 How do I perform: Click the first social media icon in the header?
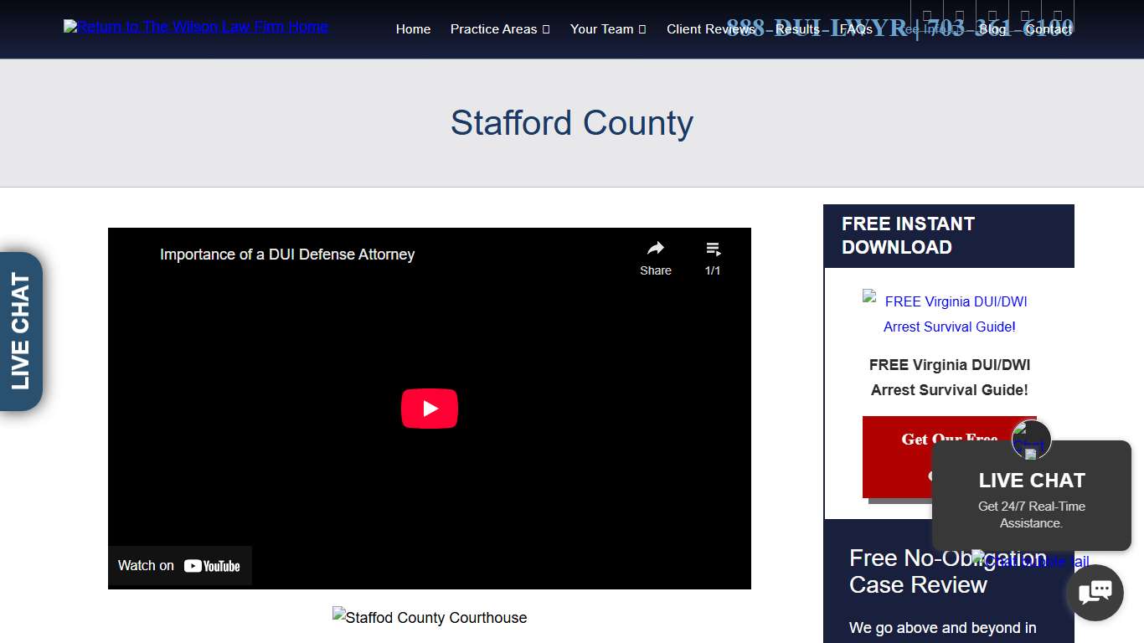pyautogui.click(x=926, y=15)
